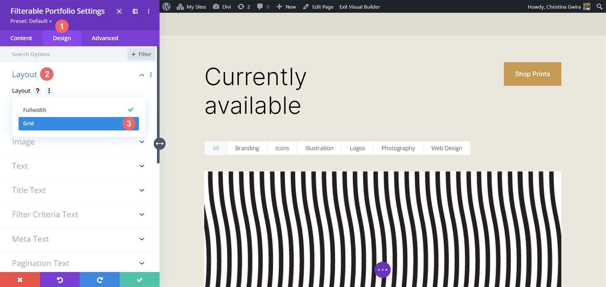Viewport: 606px width, 287px height.
Task: Click the Layout help question mark icon
Action: pyautogui.click(x=38, y=91)
